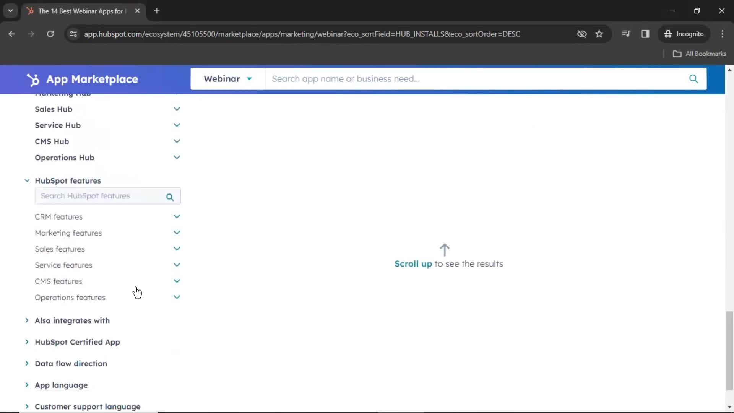Click the bookmark star icon in address bar
This screenshot has width=734, height=413.
[600, 34]
